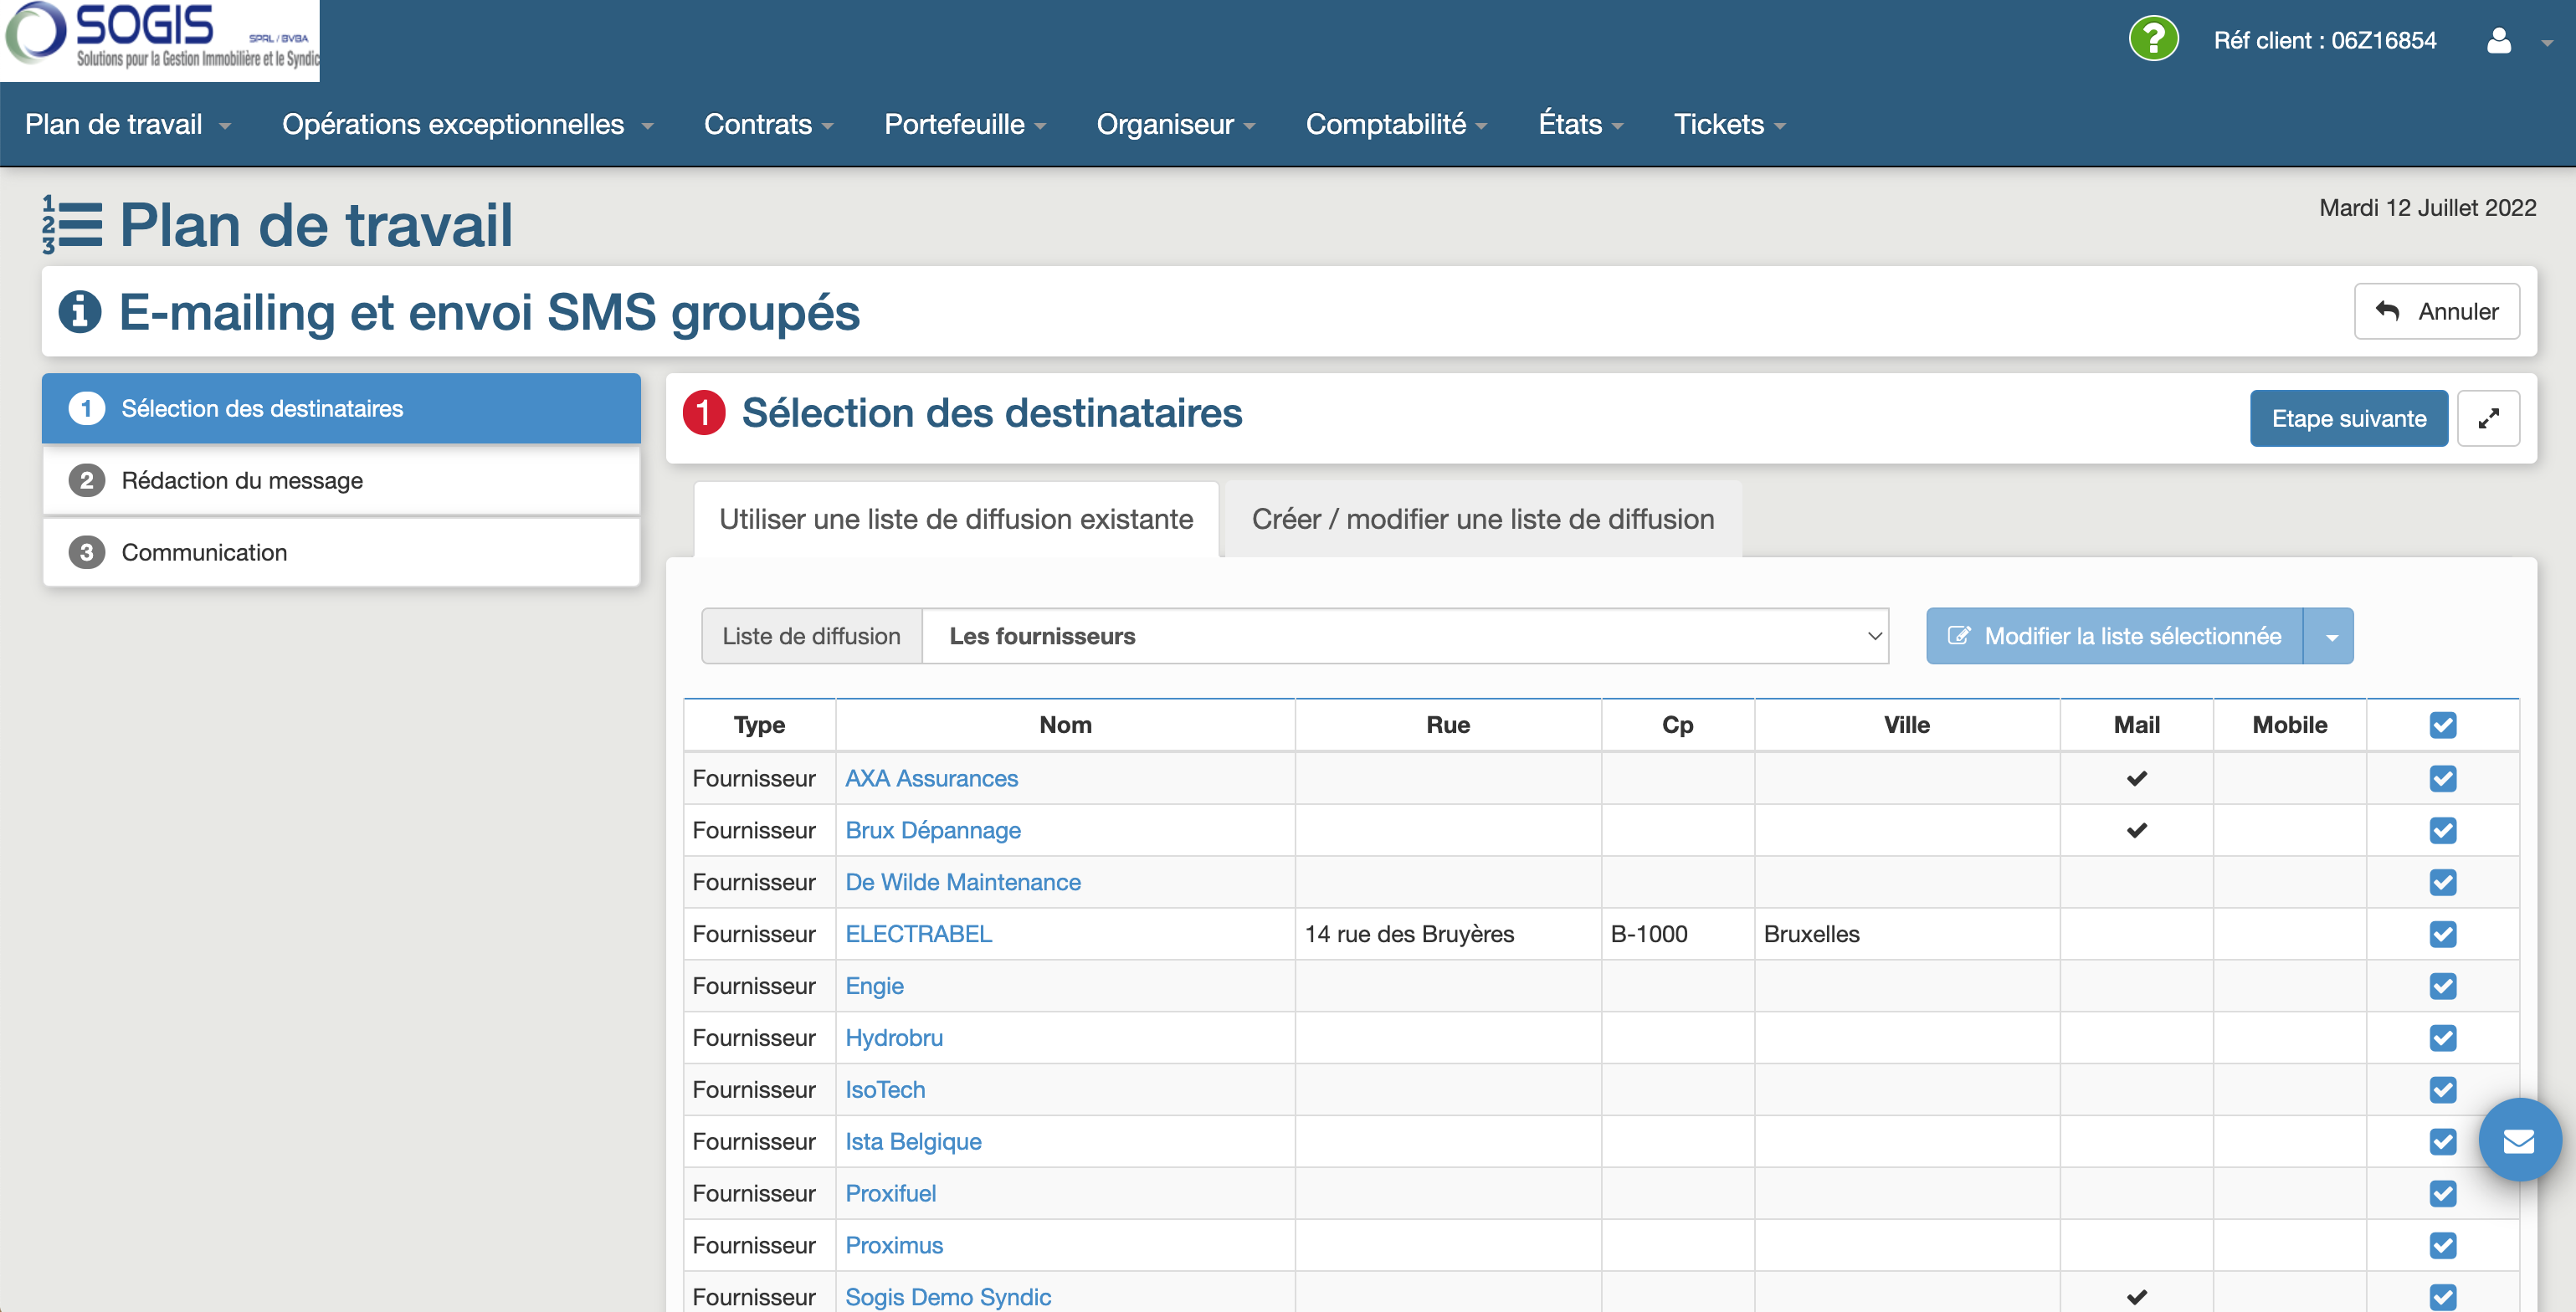This screenshot has height=1312, width=2576.
Task: Uncheck the Ista Belgique row checkbox
Action: coord(2442,1141)
